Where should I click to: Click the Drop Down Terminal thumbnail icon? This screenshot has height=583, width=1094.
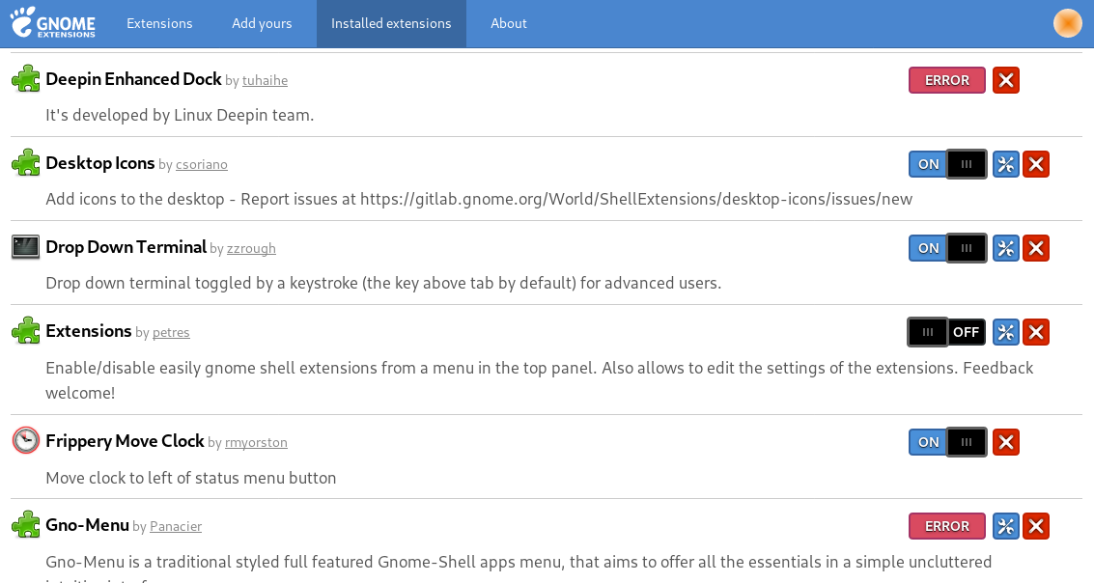24,247
